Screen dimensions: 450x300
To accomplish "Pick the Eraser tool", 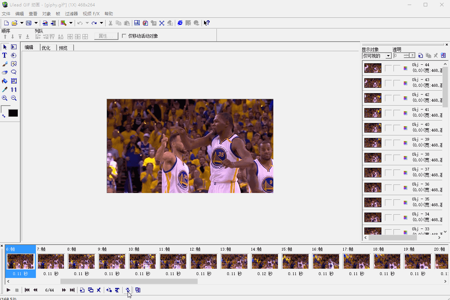I will click(x=5, y=73).
